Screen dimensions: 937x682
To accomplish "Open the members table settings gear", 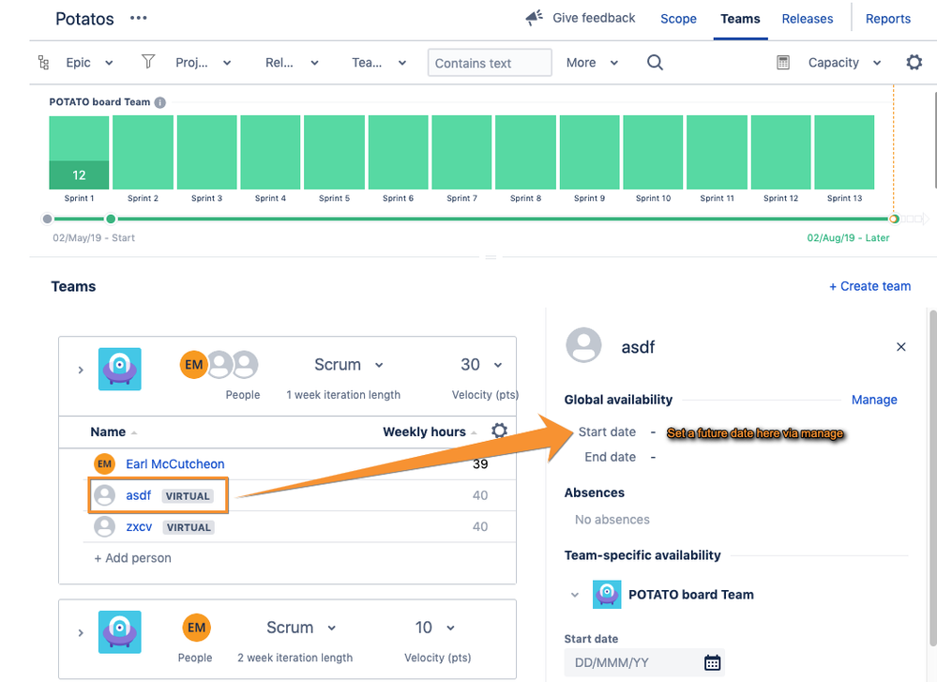I will [x=500, y=431].
